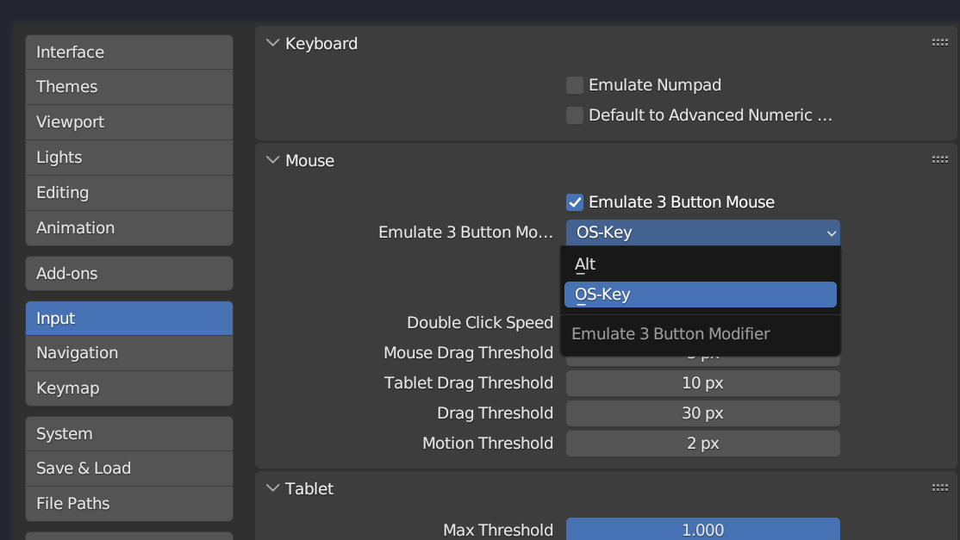960x540 pixels.
Task: Enable the Emulate Numpad checkbox
Action: [575, 85]
